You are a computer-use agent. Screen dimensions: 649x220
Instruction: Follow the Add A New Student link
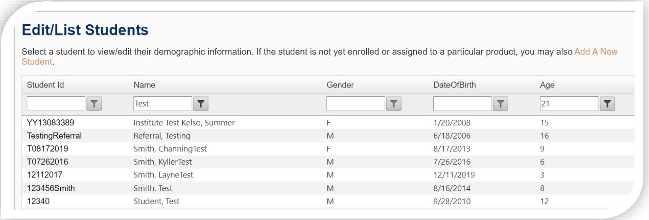(596, 52)
